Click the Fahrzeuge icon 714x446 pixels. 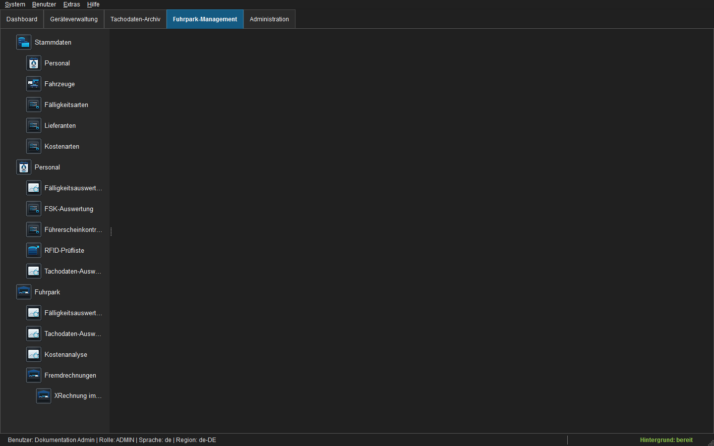point(34,84)
